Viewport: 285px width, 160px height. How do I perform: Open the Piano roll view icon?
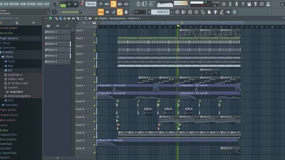(183, 12)
